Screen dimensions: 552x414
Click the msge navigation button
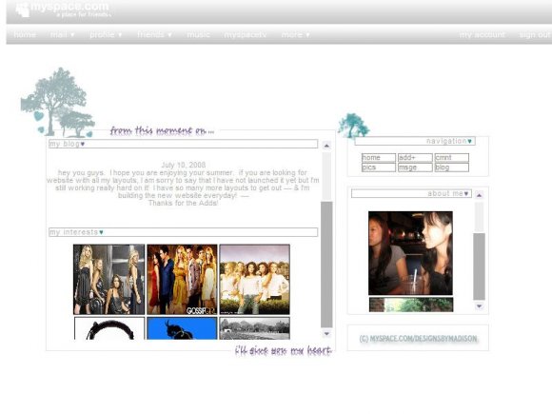tap(415, 168)
